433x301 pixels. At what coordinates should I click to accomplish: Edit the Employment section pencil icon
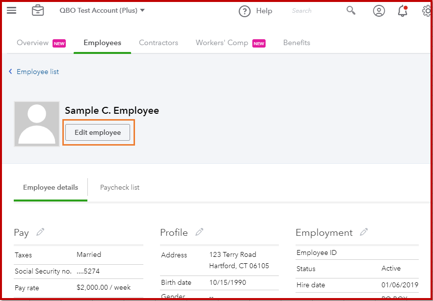click(364, 232)
